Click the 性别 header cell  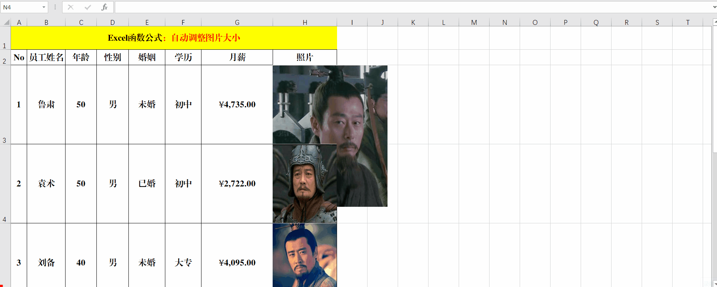click(x=113, y=57)
